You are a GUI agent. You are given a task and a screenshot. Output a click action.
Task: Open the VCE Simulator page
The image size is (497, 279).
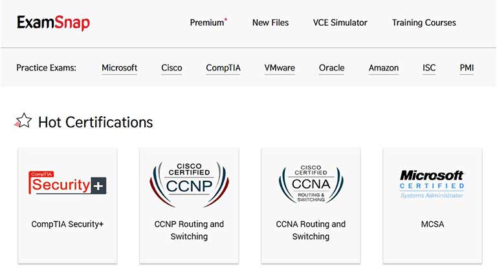pos(340,23)
